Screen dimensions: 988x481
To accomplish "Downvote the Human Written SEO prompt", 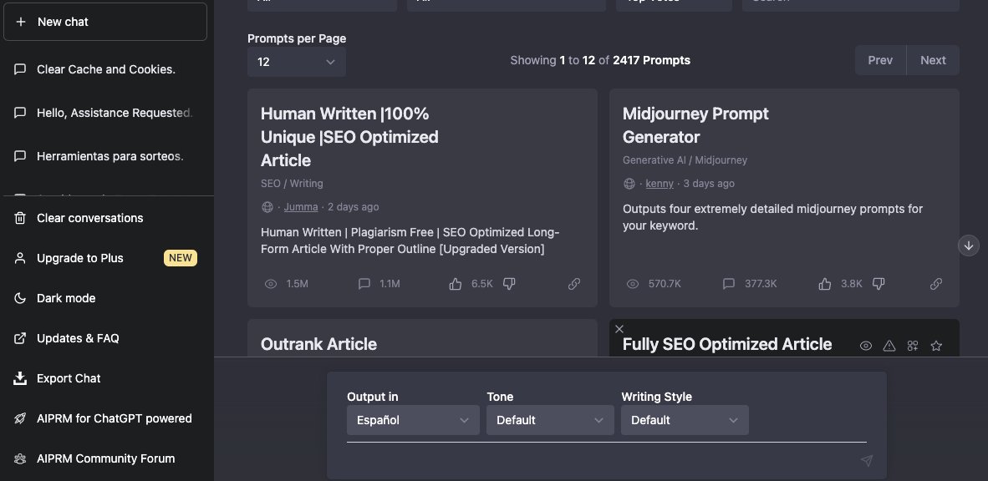I will pyautogui.click(x=509, y=284).
